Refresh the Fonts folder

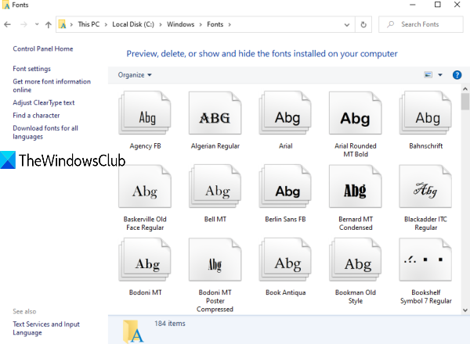(x=363, y=24)
